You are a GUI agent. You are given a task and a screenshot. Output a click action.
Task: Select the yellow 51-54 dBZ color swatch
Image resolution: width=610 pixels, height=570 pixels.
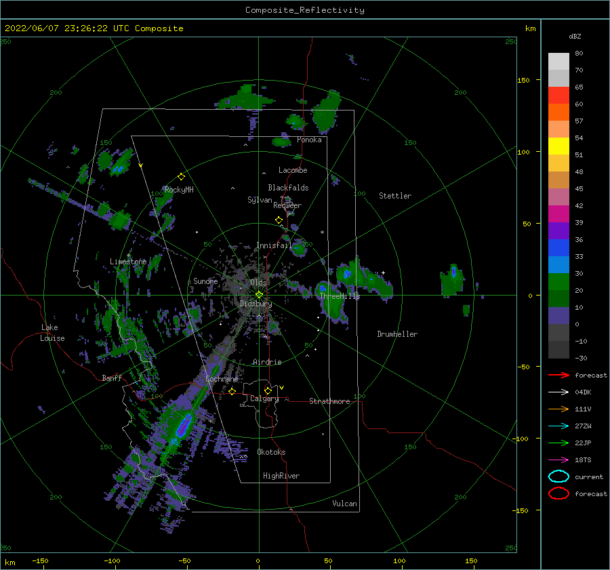coord(558,146)
